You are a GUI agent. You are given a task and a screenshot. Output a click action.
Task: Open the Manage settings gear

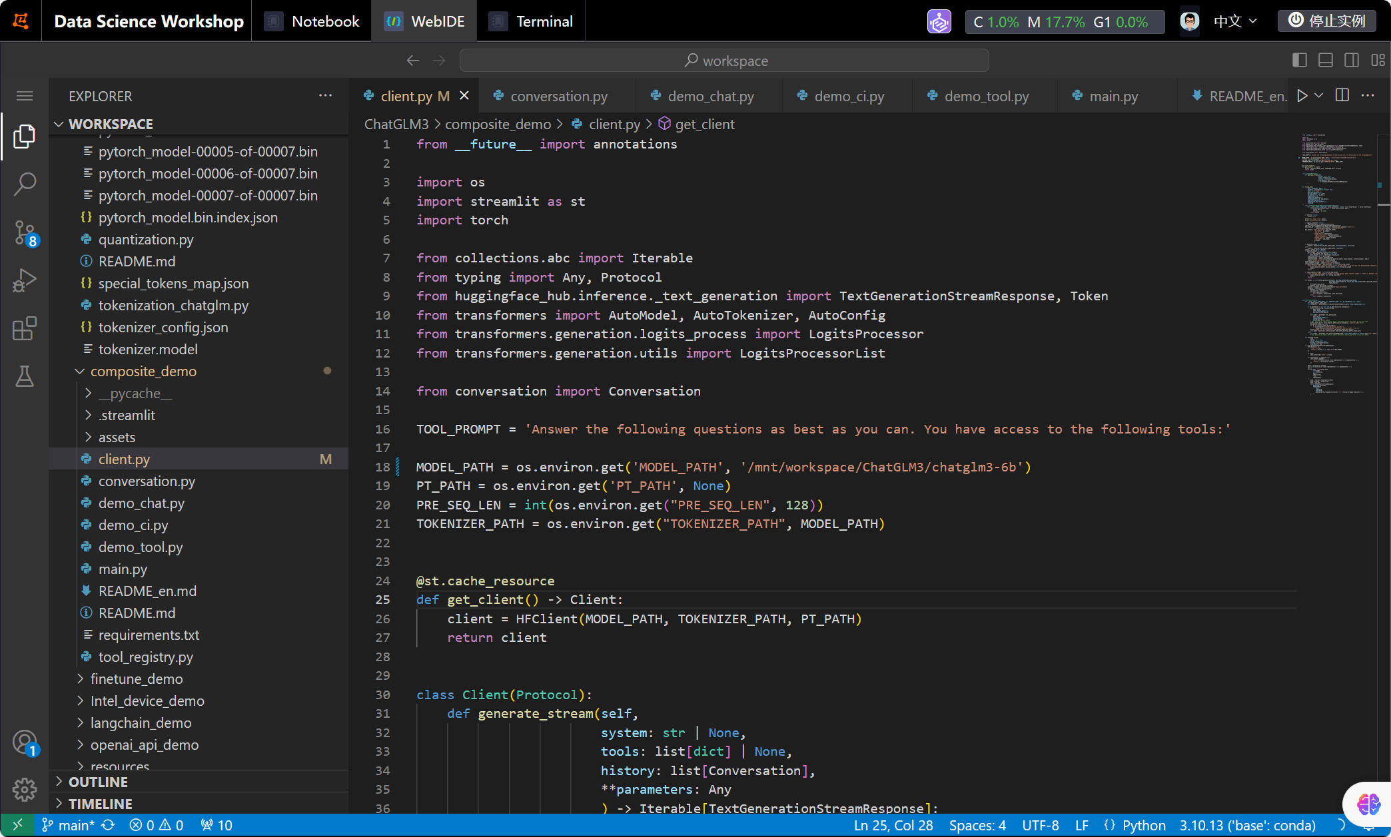(25, 790)
